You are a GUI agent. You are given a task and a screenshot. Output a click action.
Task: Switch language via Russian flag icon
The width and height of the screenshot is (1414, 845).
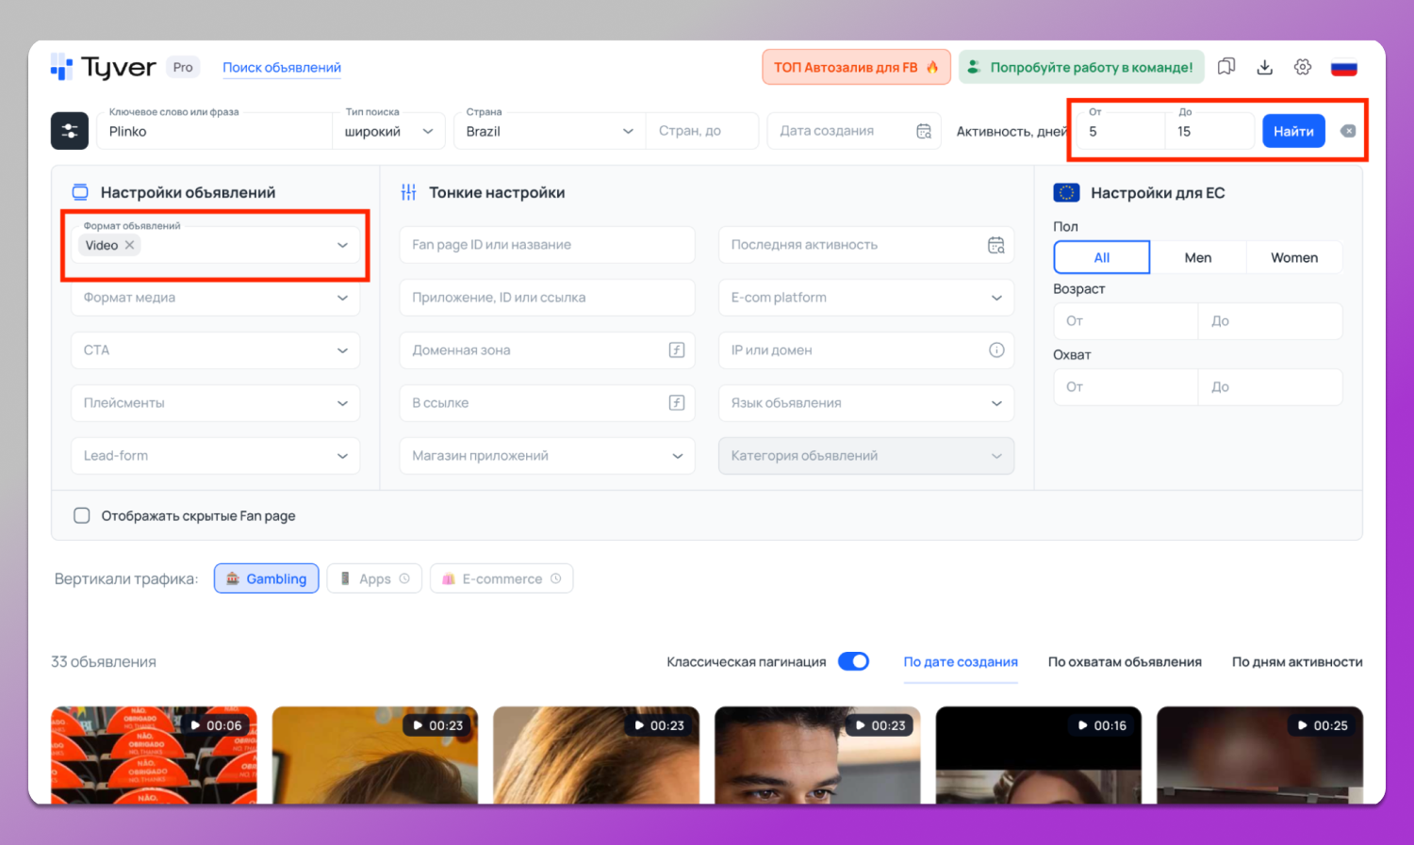tap(1343, 68)
